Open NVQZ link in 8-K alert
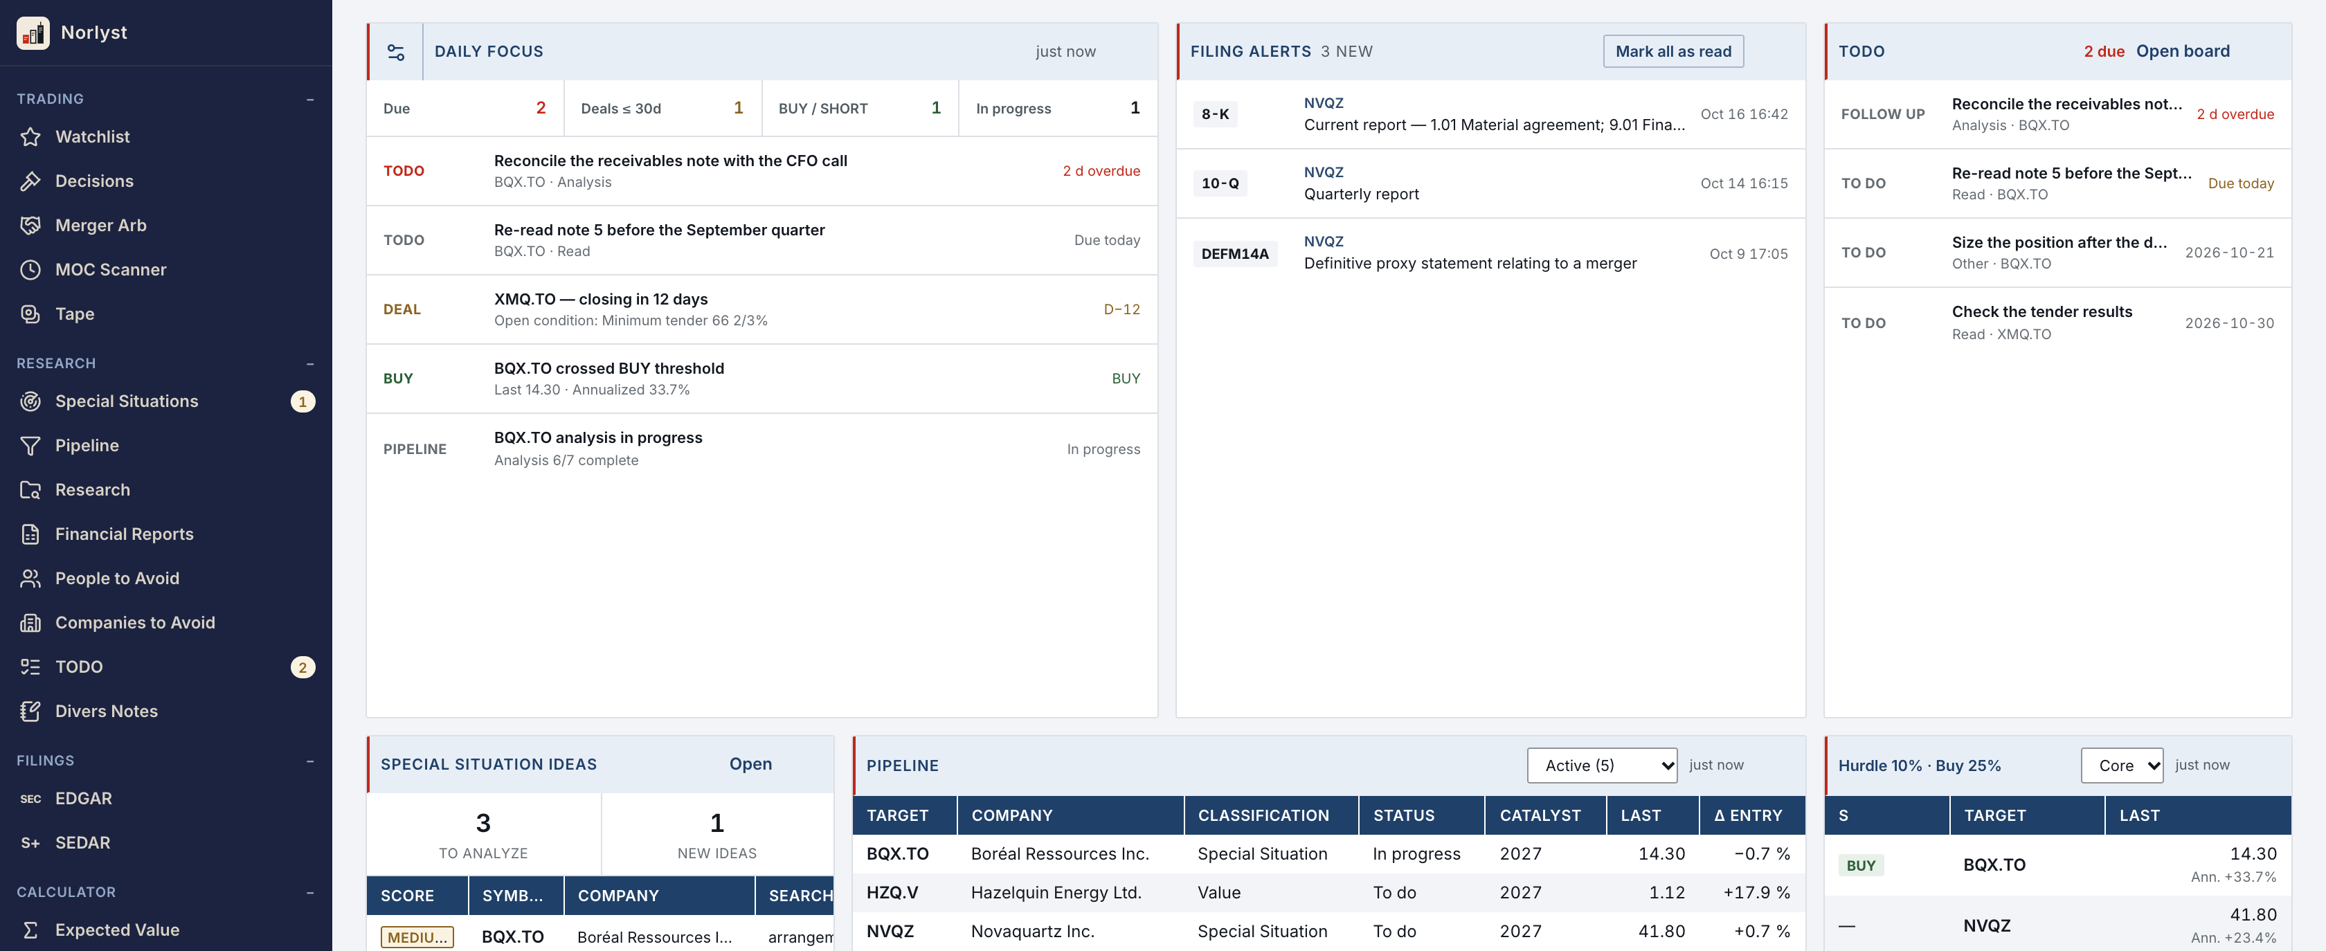The width and height of the screenshot is (2326, 951). click(1324, 103)
